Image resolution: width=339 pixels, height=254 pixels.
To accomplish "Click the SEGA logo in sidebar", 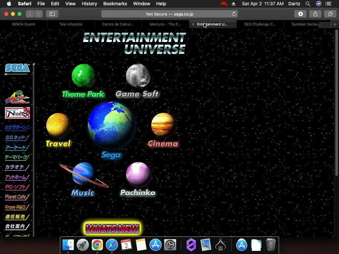I will [17, 68].
